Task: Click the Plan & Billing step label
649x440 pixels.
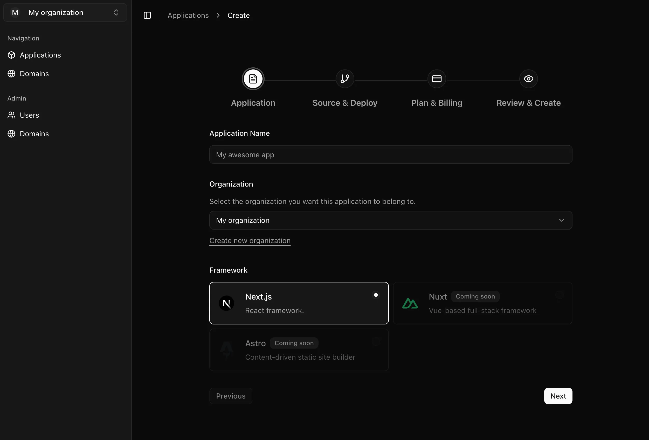Action: pos(437,103)
